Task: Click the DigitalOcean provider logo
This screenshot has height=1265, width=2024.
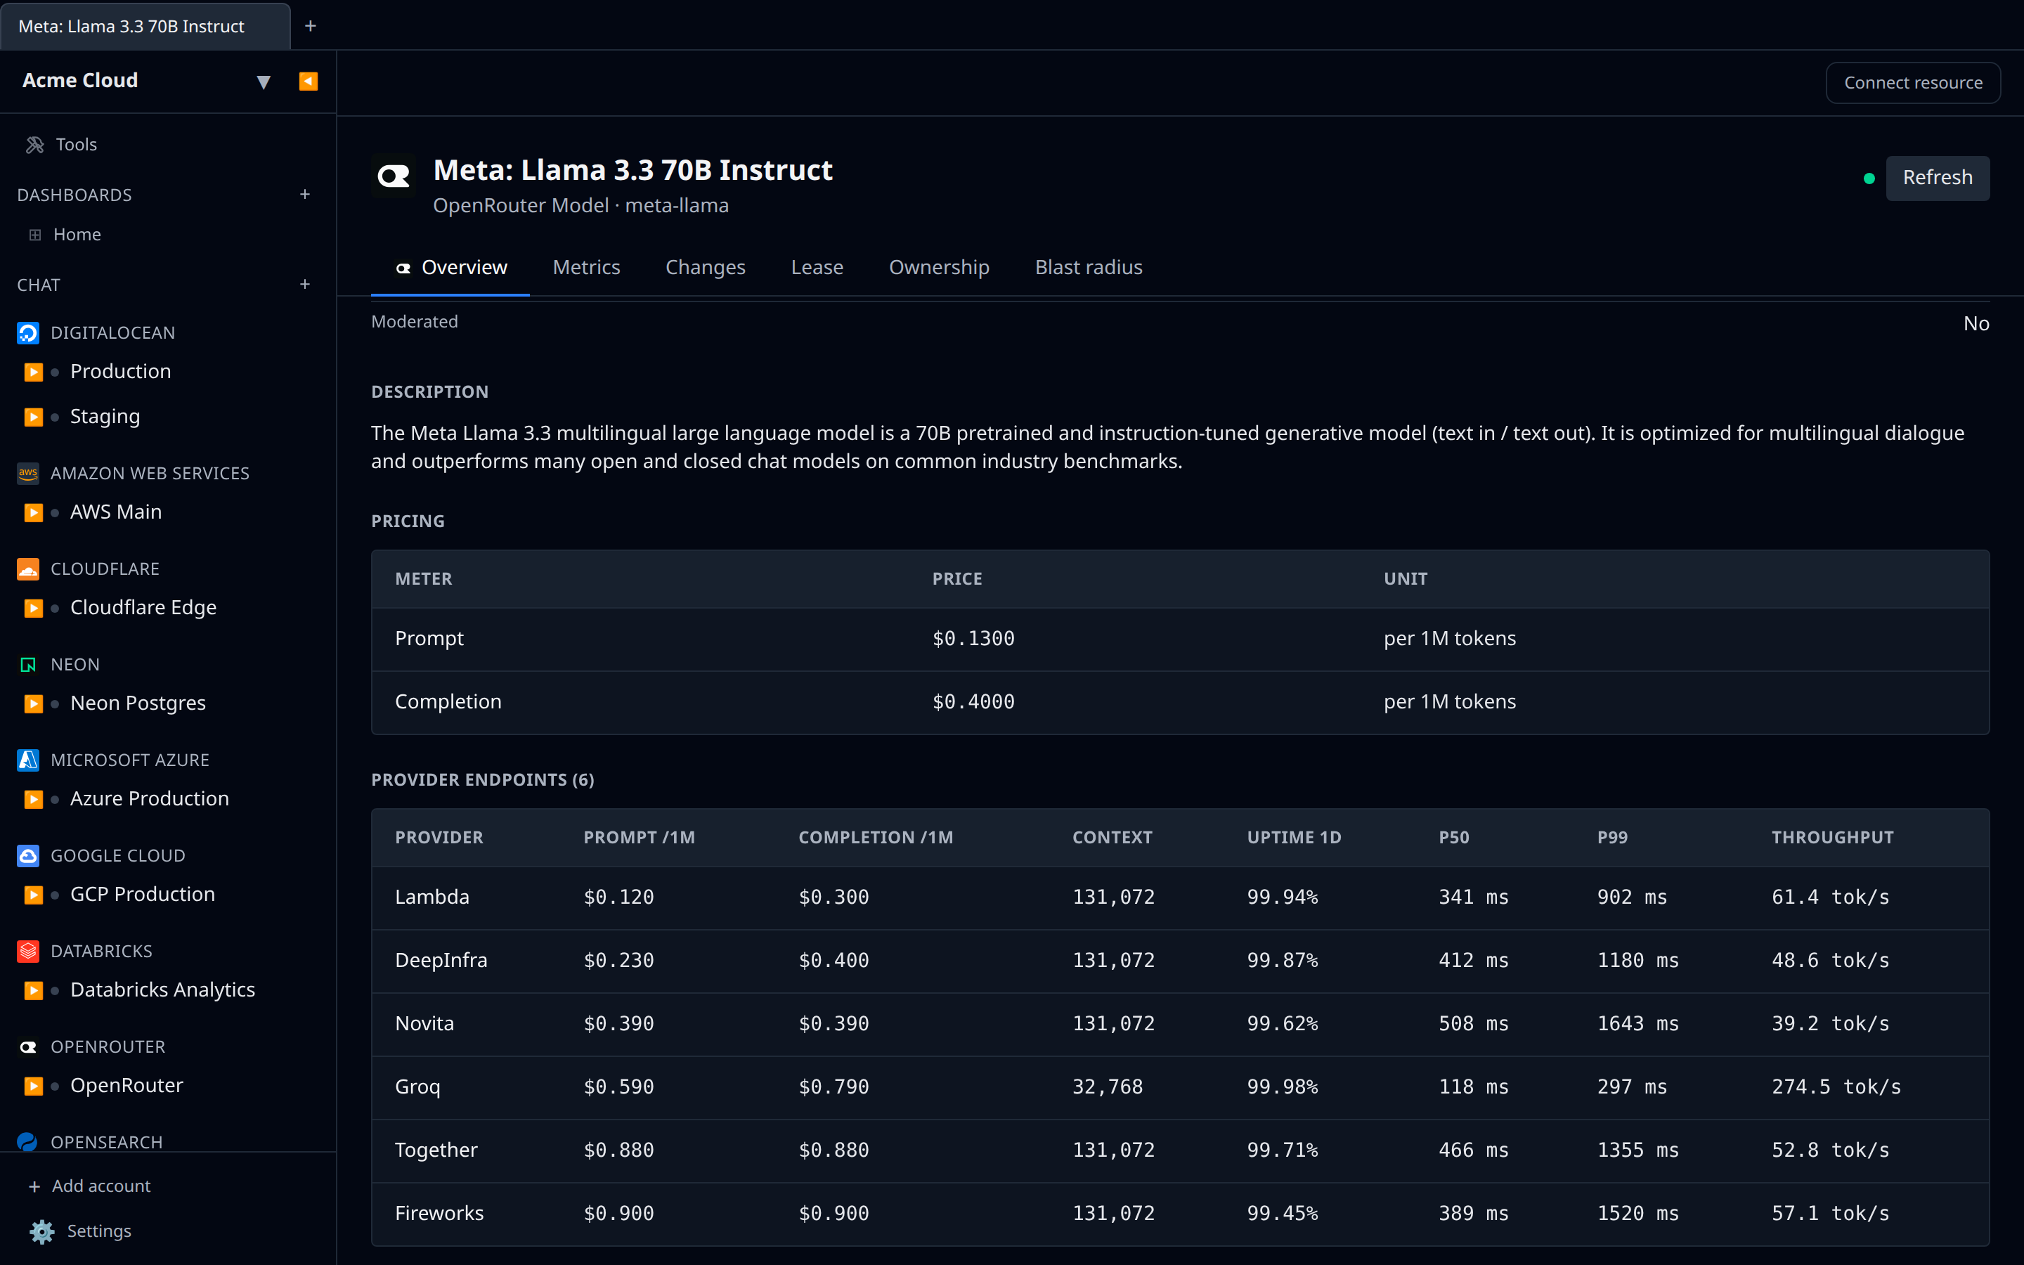Action: click(x=27, y=333)
